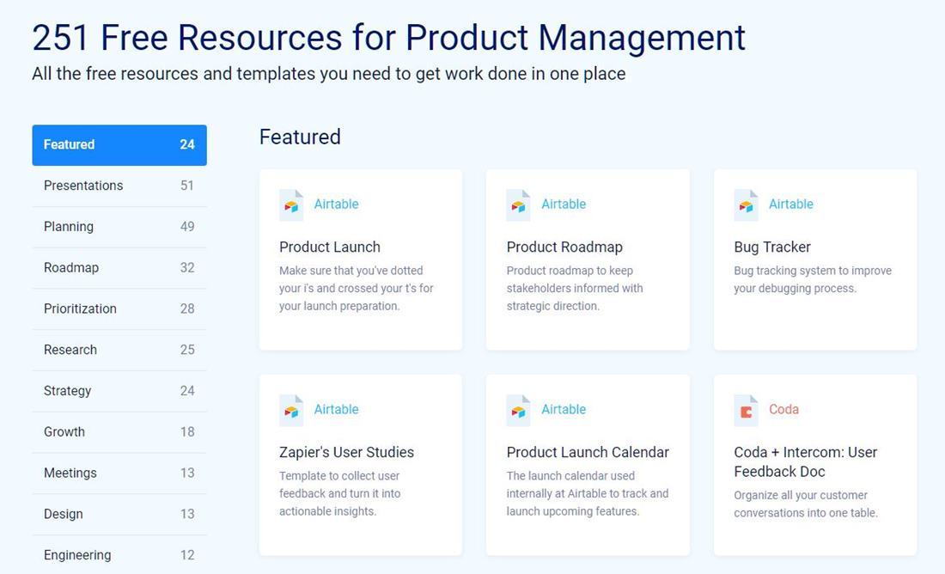The width and height of the screenshot is (945, 574).
Task: Click the Airtable icon on Product Launch card
Action: tap(291, 205)
